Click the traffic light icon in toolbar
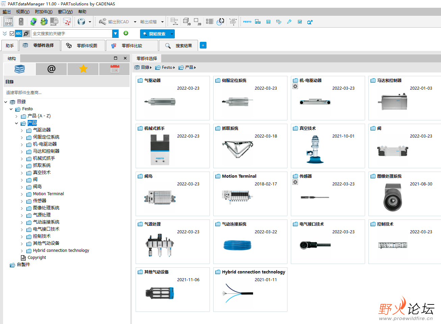Viewport: 441px width, 324px height. click(x=21, y=22)
